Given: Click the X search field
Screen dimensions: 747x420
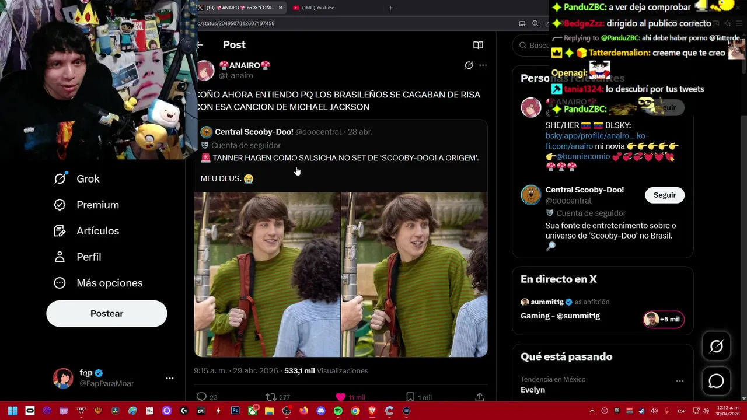Looking at the screenshot, I should pos(539,45).
